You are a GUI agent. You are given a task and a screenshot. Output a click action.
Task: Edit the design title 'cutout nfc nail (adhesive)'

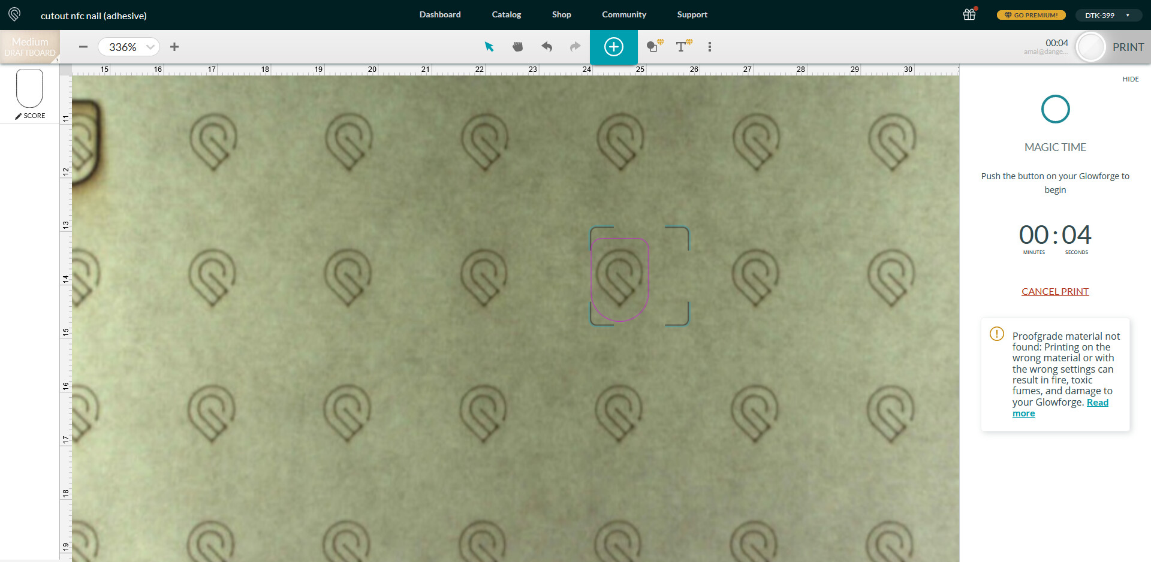click(x=94, y=16)
